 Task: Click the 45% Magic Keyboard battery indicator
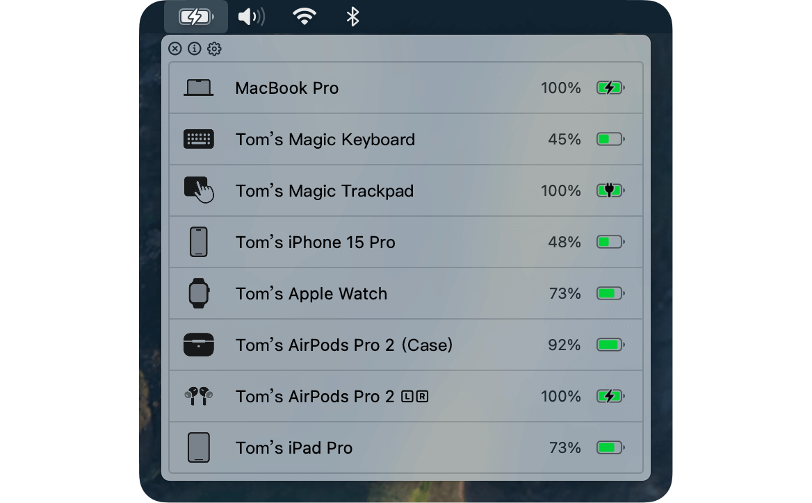pos(610,139)
